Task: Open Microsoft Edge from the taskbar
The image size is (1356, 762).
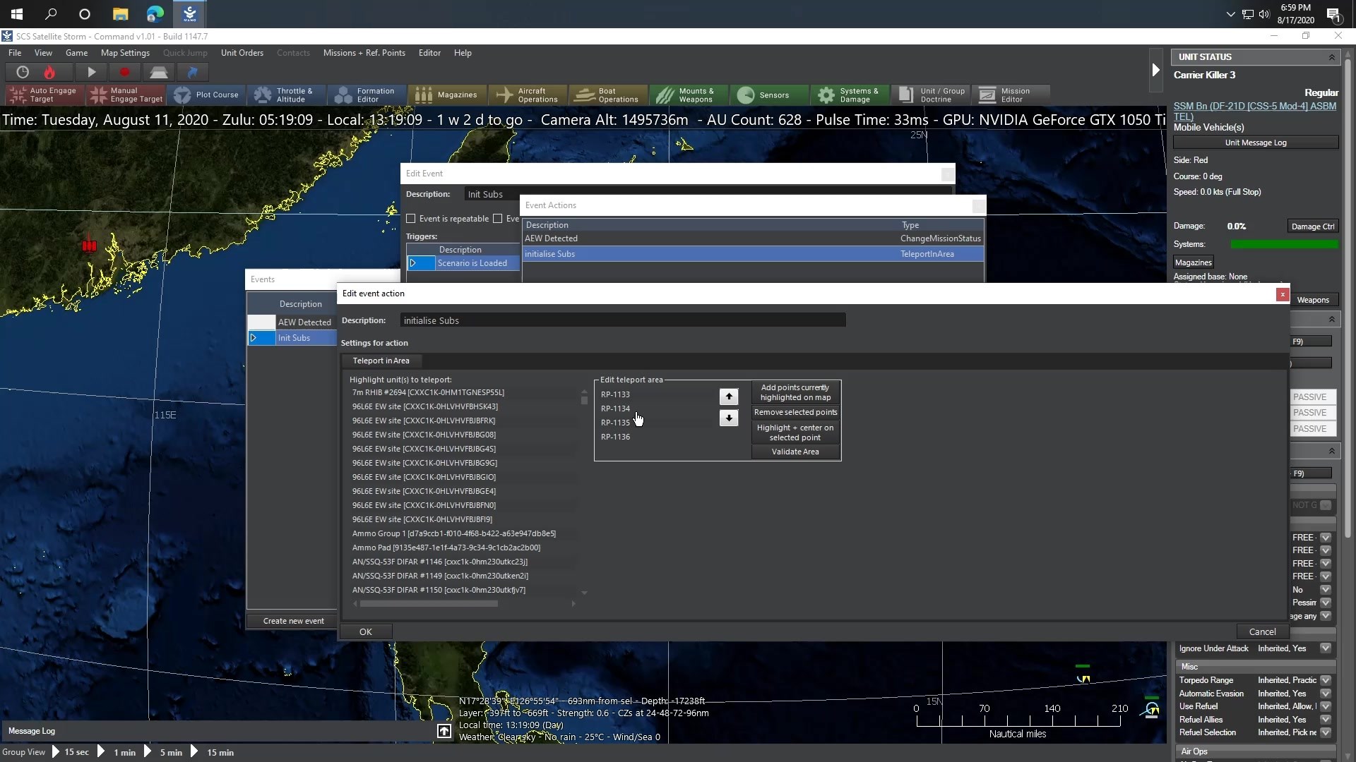Action: click(155, 13)
